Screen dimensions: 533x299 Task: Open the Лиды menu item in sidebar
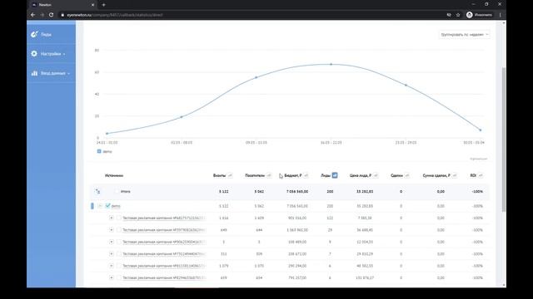click(x=51, y=34)
